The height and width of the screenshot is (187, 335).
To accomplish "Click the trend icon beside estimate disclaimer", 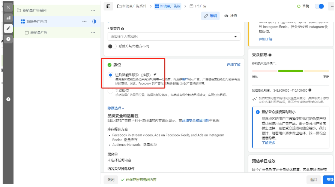I will coord(254,99).
